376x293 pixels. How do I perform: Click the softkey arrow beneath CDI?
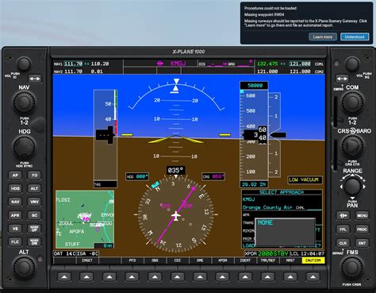click(177, 277)
